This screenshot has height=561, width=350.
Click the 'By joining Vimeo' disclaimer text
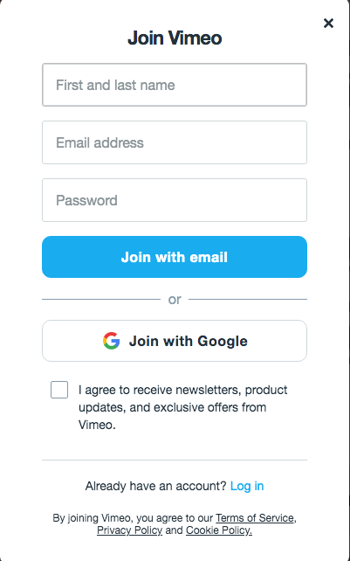[x=175, y=524]
